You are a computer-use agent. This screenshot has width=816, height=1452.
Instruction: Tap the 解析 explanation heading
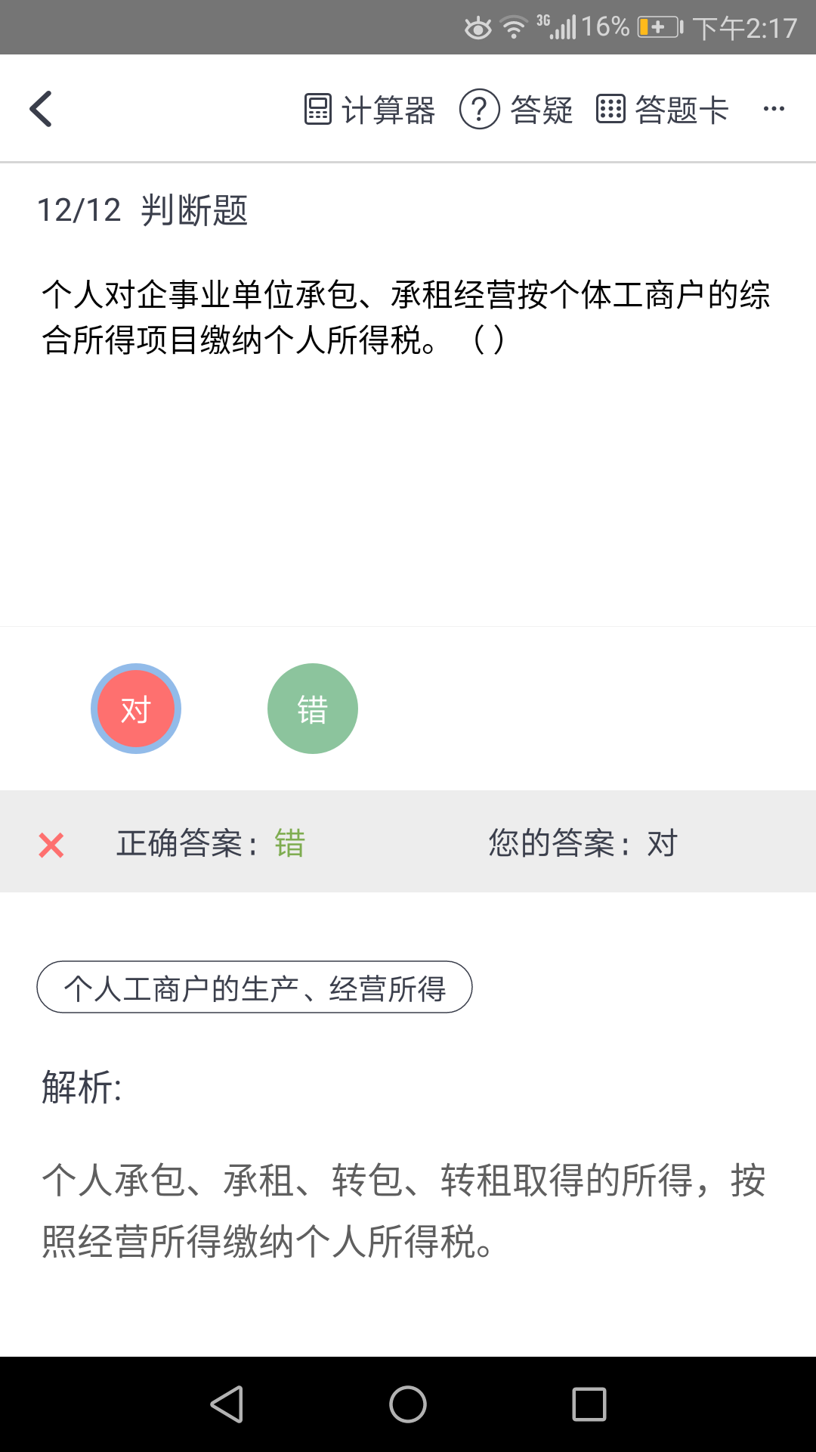(82, 1087)
